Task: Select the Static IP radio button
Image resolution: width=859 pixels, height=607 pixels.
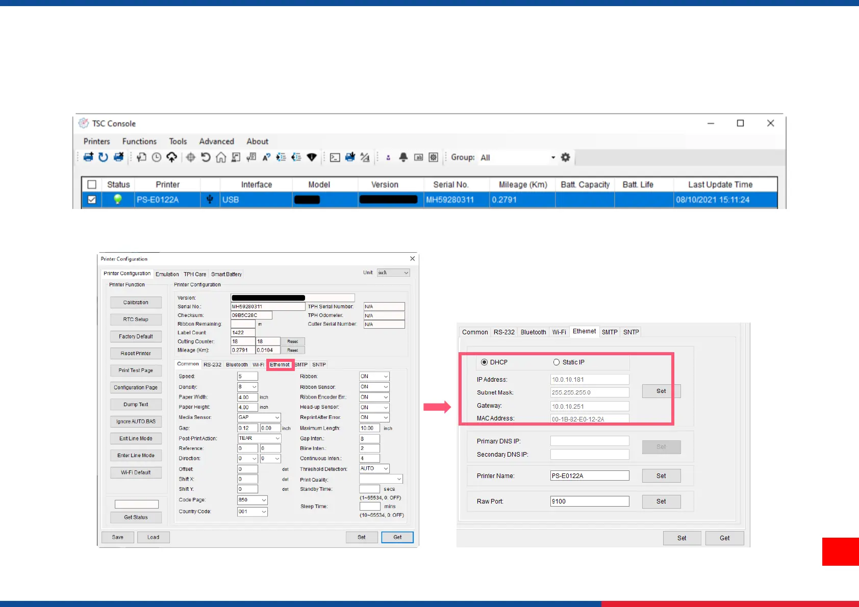Action: pos(557,362)
